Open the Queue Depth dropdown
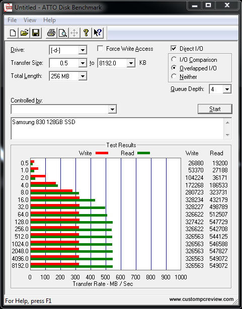Screen dimensions: 242x309 click(x=227, y=89)
